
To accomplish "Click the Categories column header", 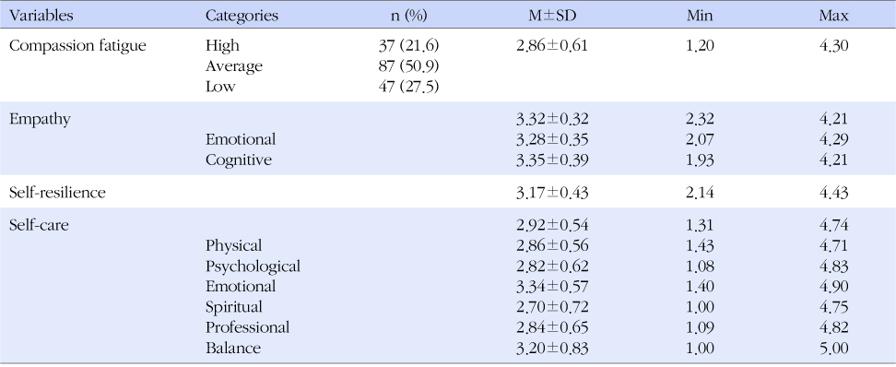I will (242, 16).
